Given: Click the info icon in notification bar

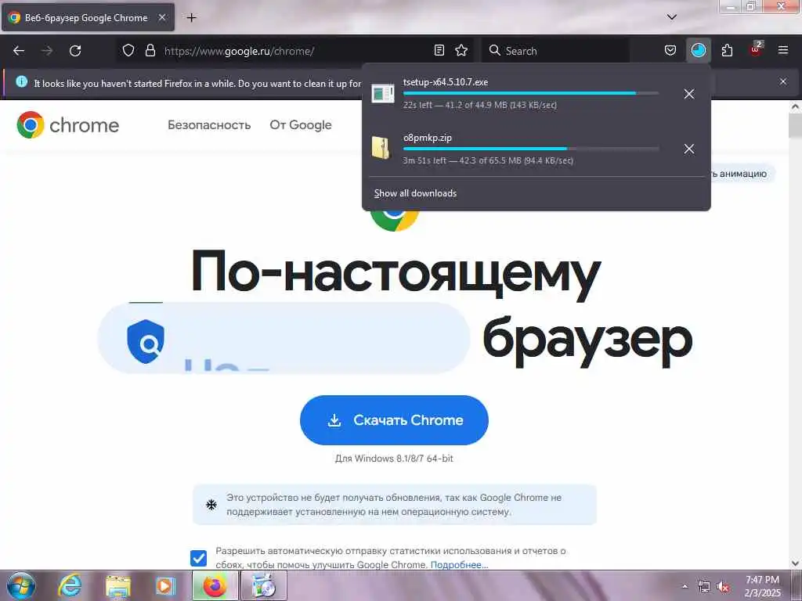Looking at the screenshot, I should coord(21,81).
